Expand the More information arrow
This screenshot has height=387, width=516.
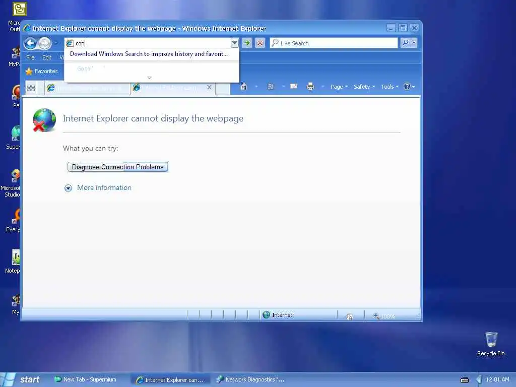click(68, 188)
